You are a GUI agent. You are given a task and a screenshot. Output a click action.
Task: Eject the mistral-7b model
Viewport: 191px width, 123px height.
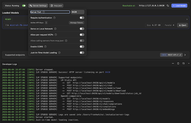tap(182, 25)
